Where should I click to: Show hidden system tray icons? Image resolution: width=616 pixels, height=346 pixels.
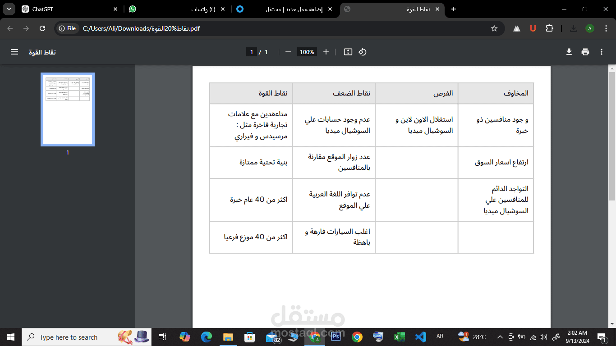pos(500,337)
